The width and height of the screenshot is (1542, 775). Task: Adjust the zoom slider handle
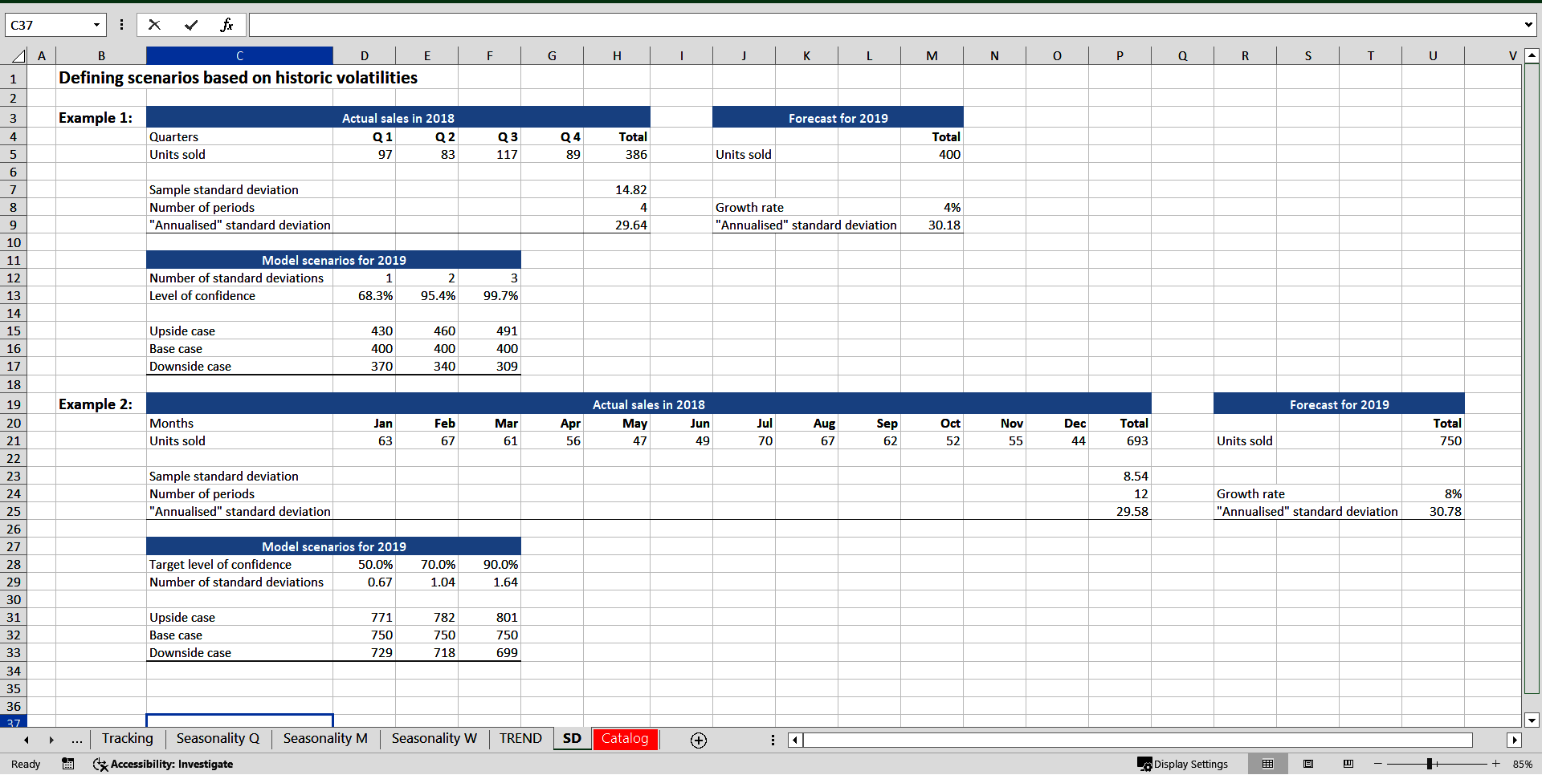(1430, 764)
